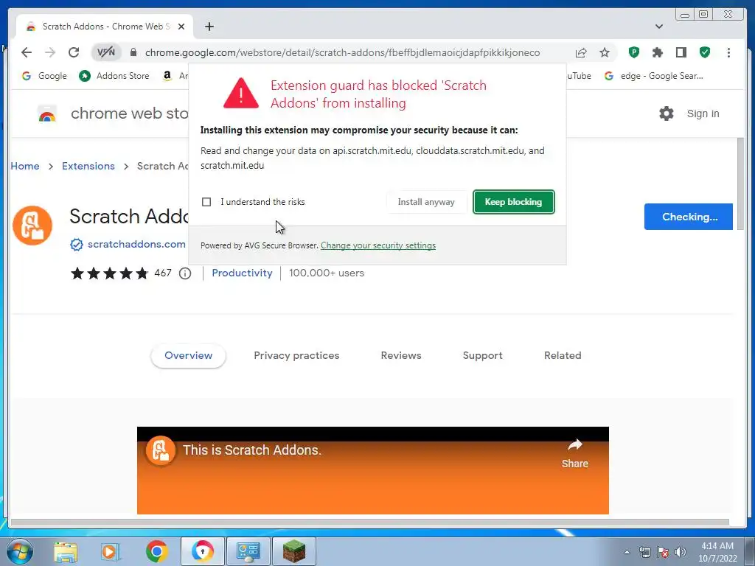Switch to the Related tab

[x=563, y=356]
